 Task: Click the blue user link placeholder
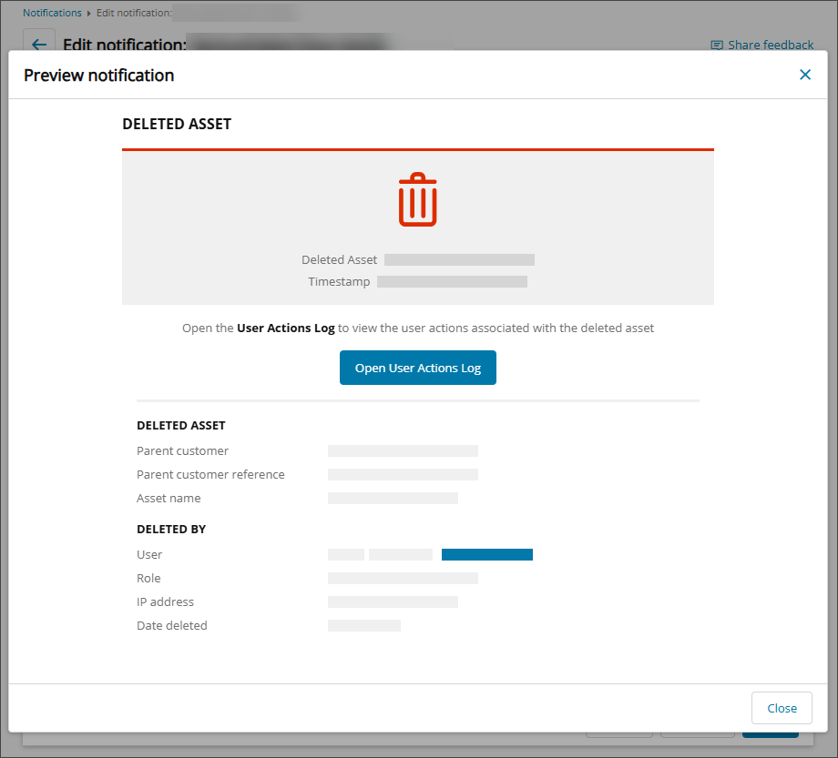pos(486,554)
